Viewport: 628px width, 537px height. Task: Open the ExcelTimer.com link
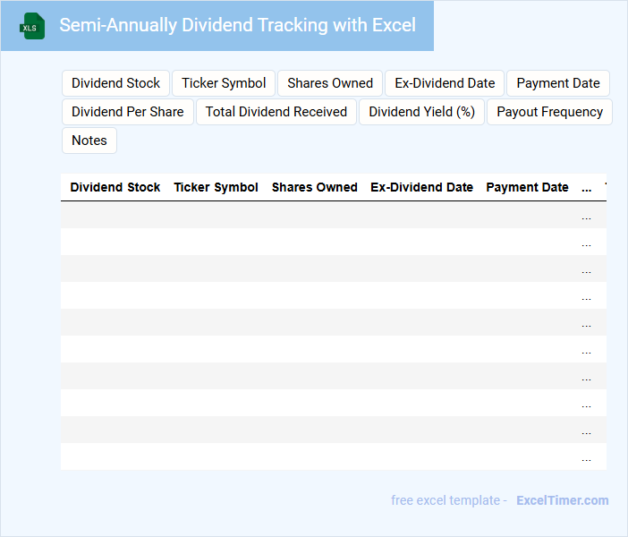click(x=562, y=500)
